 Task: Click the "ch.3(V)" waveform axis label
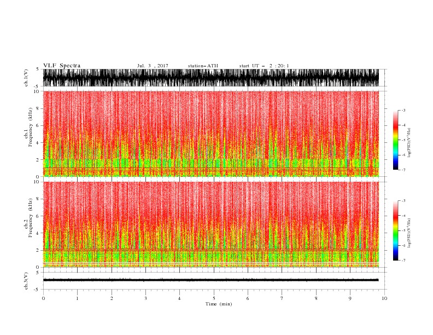(26, 281)
